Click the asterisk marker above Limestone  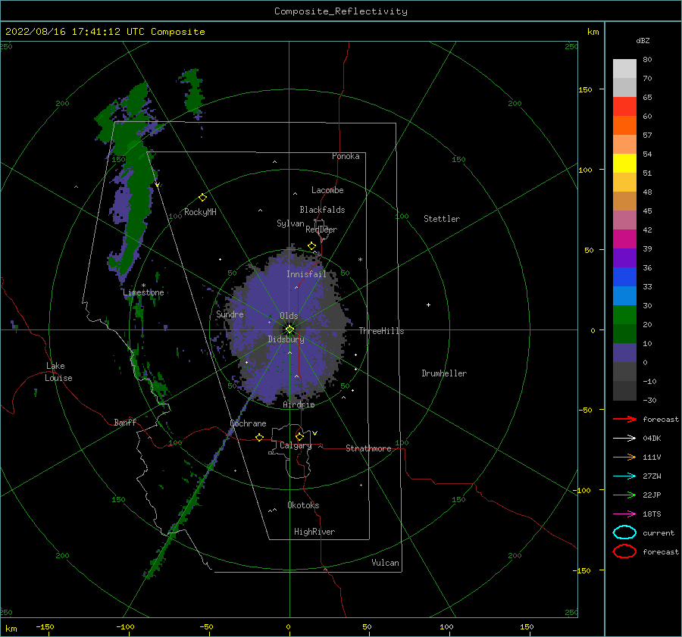143,286
